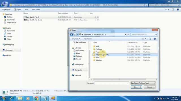Create New folder in the Open dialog
This screenshot has width=181, height=101.
tap(88, 39)
